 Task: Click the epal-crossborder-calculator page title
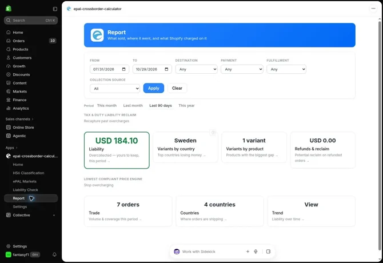[x=97, y=9]
